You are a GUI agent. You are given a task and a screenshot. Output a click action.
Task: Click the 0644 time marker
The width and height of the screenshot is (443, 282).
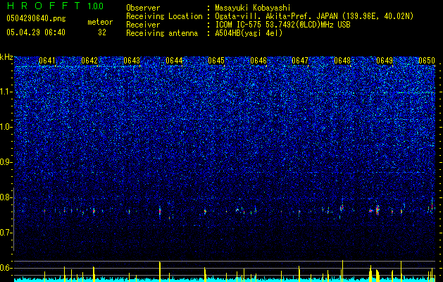coord(174,61)
